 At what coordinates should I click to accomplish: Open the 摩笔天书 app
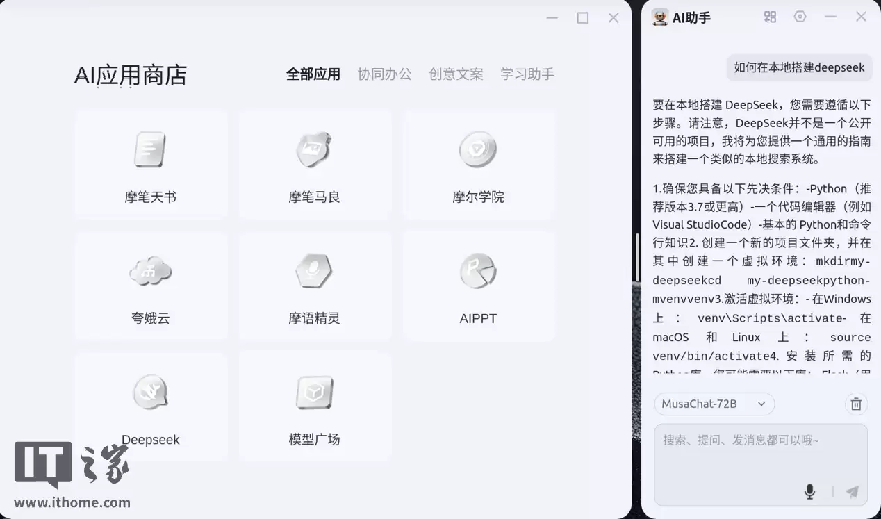pos(151,164)
